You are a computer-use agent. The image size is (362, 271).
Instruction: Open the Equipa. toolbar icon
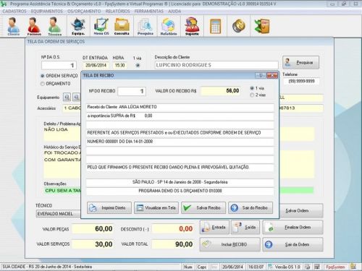point(78,26)
